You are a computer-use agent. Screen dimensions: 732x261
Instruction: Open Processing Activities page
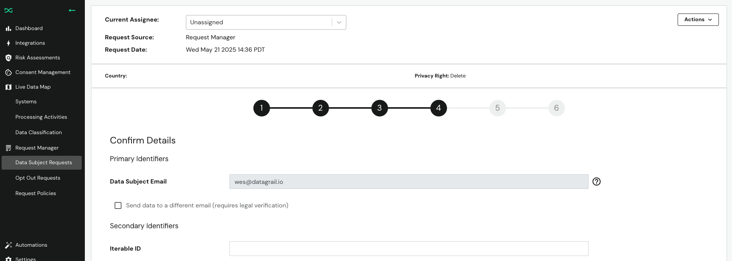[x=41, y=117]
